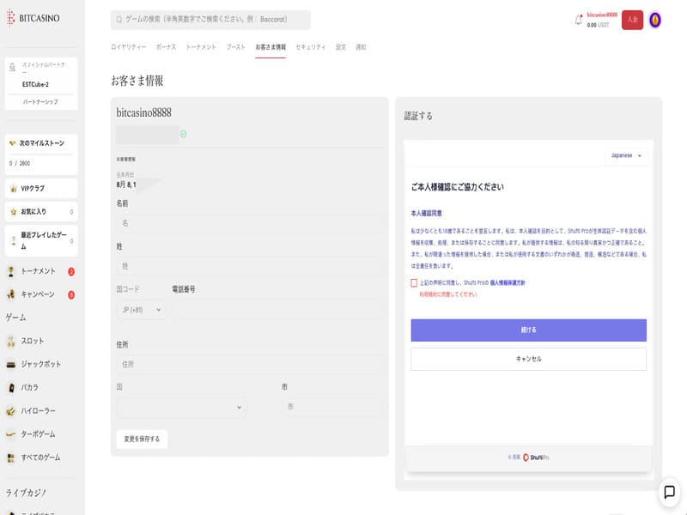
Task: Switch to the ボーナス tab
Action: click(166, 46)
